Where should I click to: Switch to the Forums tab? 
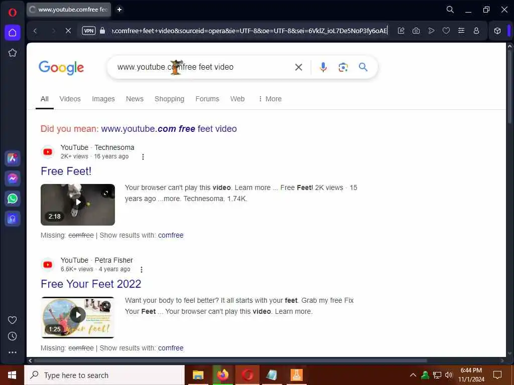[207, 99]
